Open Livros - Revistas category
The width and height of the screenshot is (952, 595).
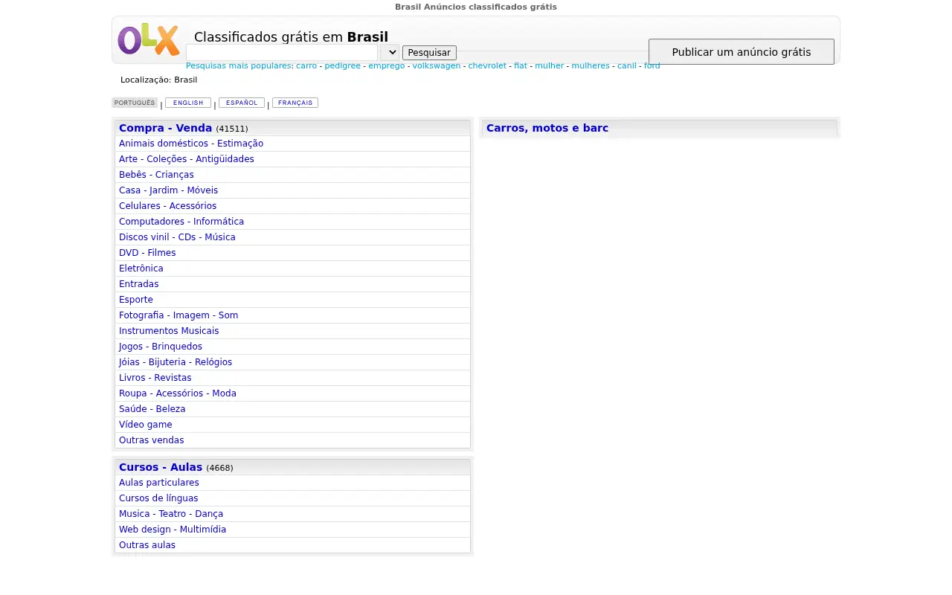pos(155,378)
